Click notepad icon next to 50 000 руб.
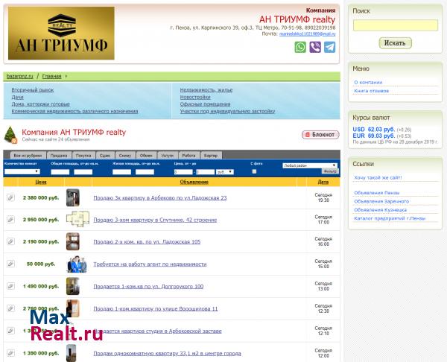This screenshot has width=447, height=362. click(x=10, y=264)
